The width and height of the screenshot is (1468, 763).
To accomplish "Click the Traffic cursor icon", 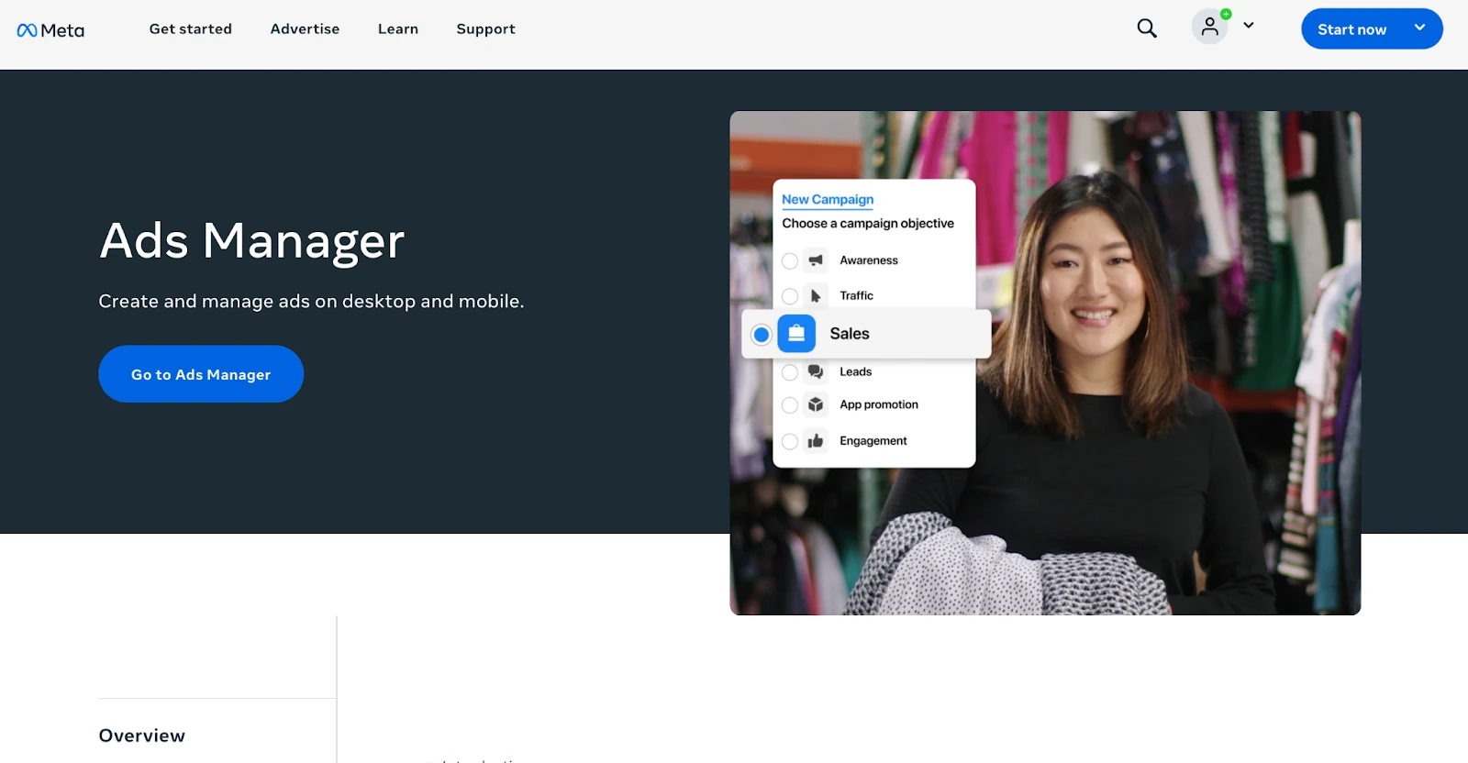I will pos(816,296).
